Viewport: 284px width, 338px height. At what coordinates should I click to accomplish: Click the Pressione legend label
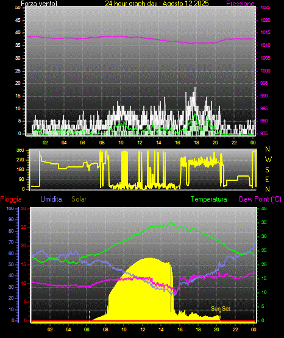point(240,4)
